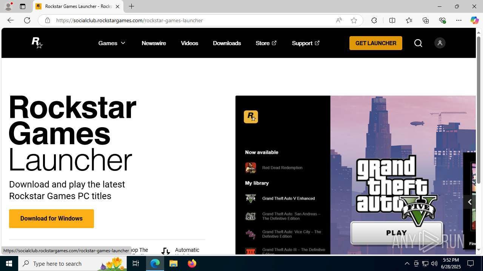
Task: Open the Newswire page
Action: click(154, 43)
